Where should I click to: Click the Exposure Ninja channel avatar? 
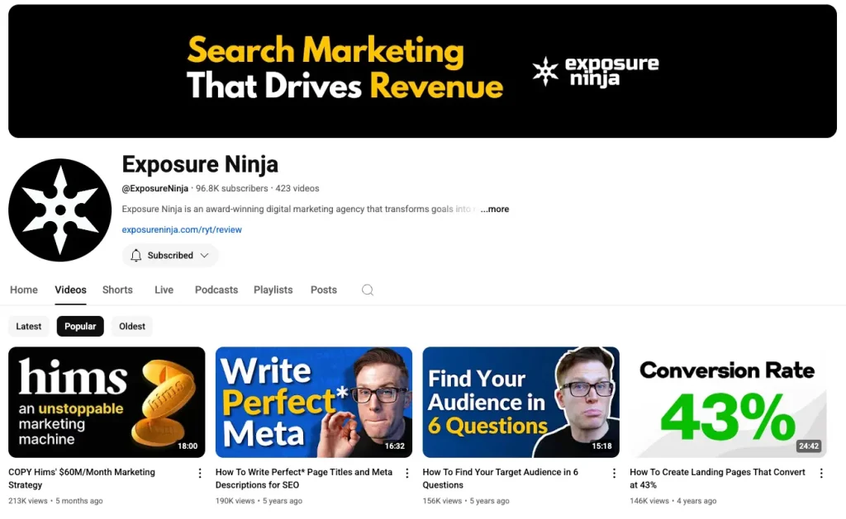(x=59, y=210)
